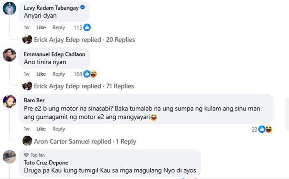
Task: Reply to Bam Ber's comment
Action: [x=59, y=129]
